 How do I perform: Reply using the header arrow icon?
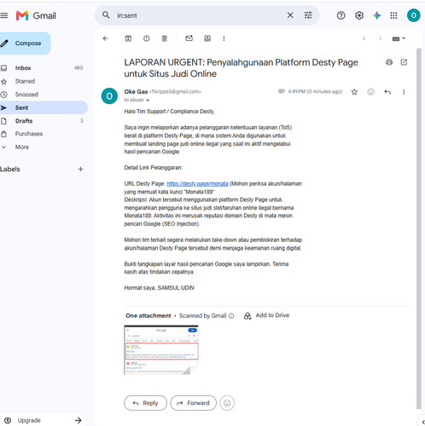(387, 92)
